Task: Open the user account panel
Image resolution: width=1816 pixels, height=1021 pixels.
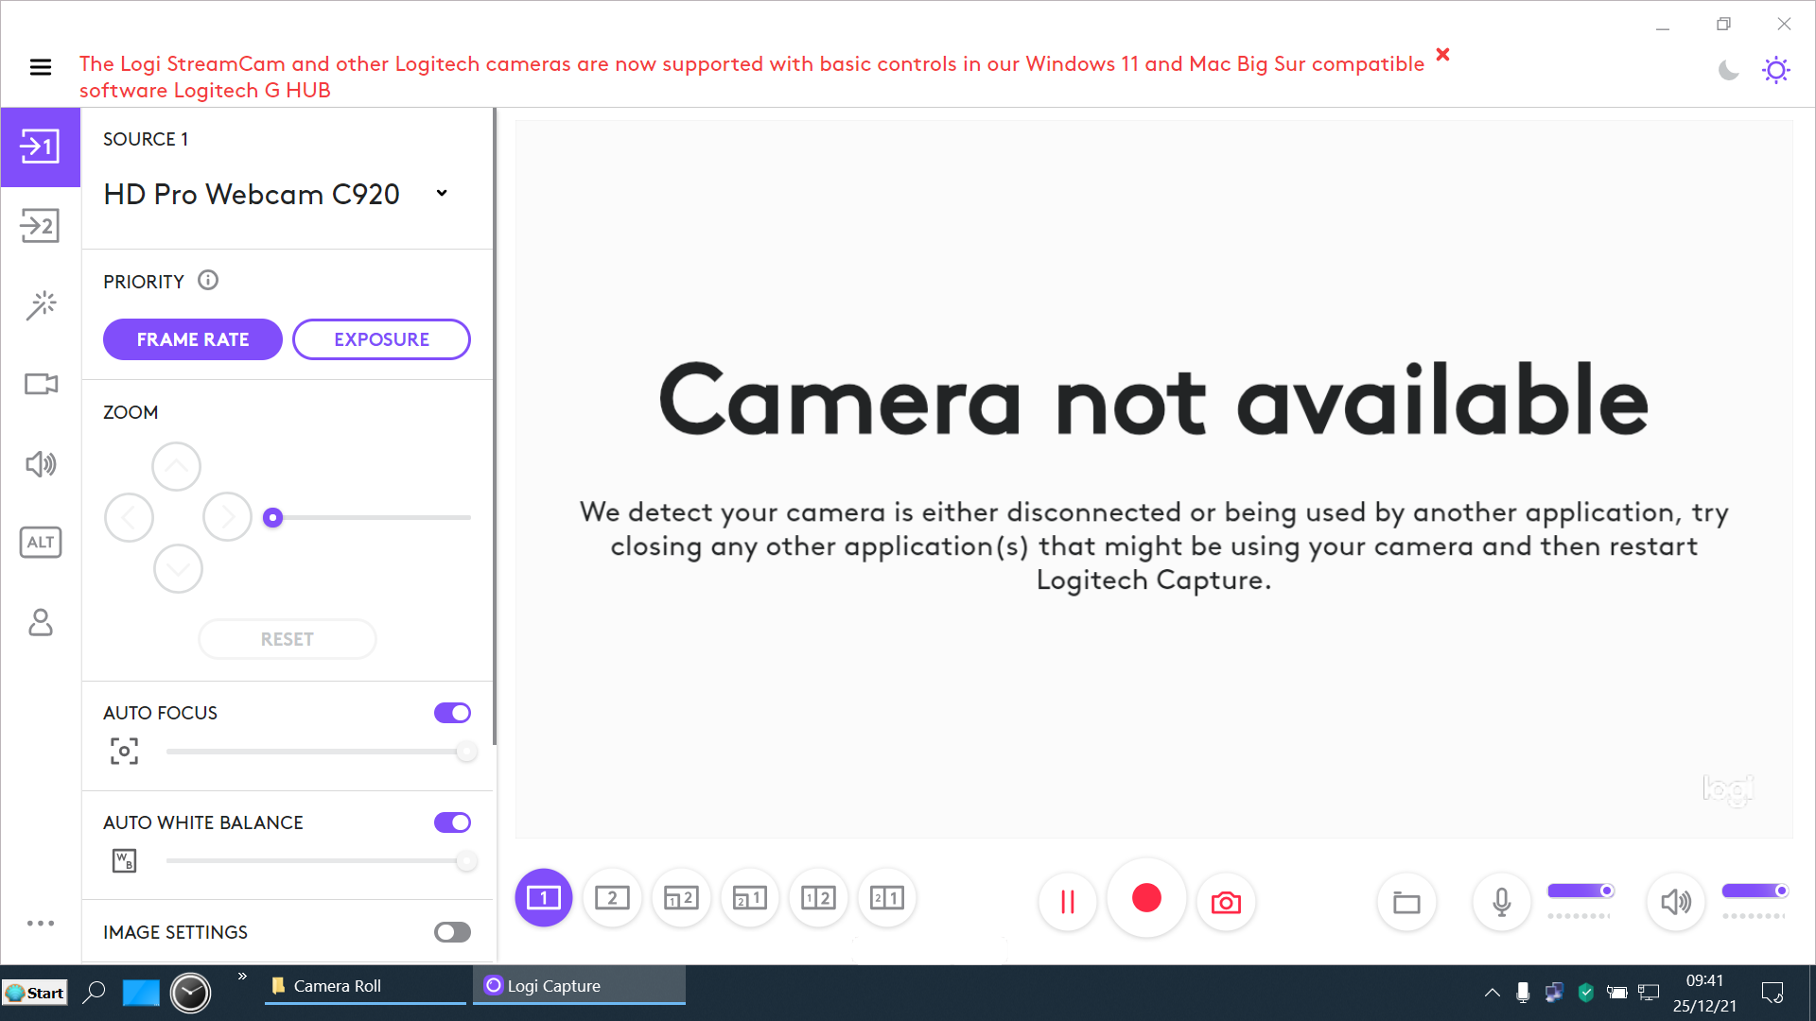Action: click(40, 622)
